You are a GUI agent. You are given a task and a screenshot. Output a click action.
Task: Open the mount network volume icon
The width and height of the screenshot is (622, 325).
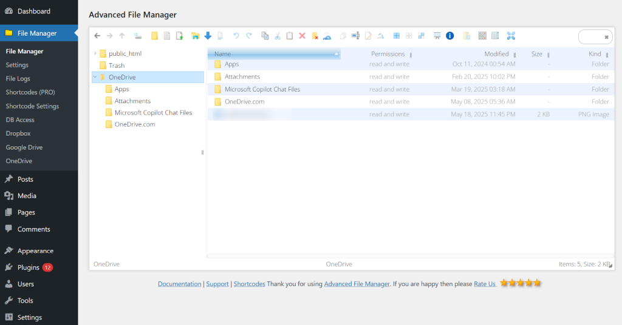click(138, 36)
